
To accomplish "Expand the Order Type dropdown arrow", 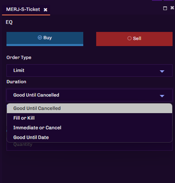I will pyautogui.click(x=162, y=71).
